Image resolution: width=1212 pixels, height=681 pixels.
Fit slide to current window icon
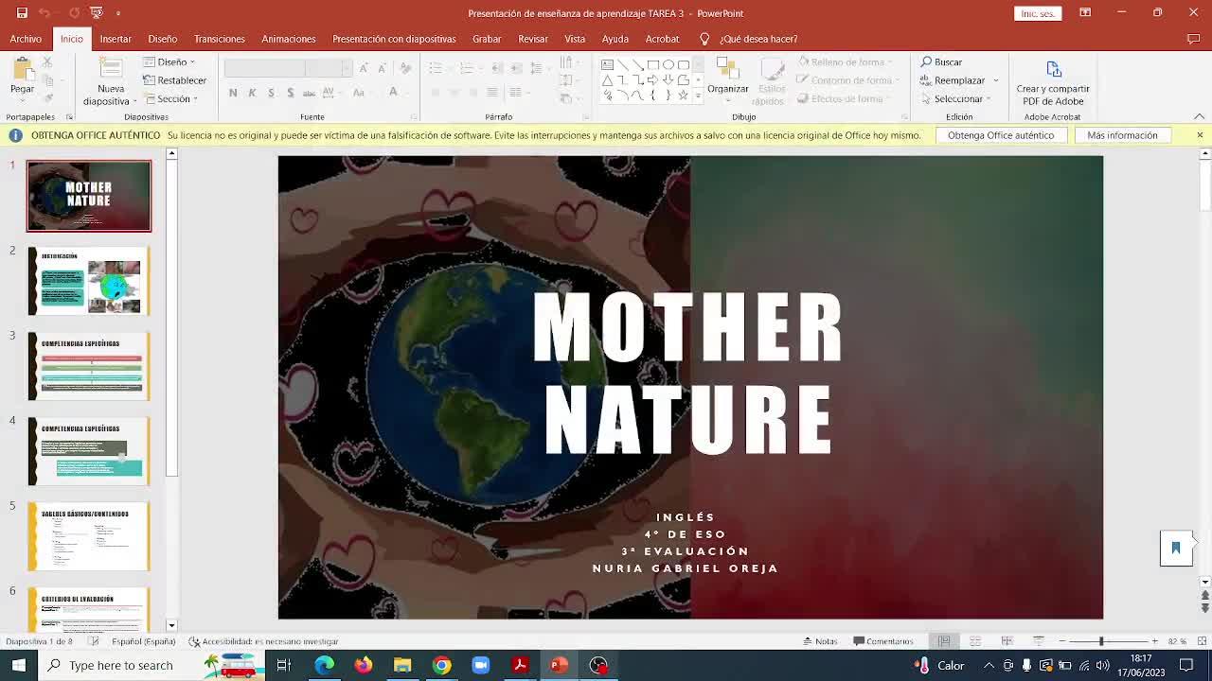tap(1202, 641)
